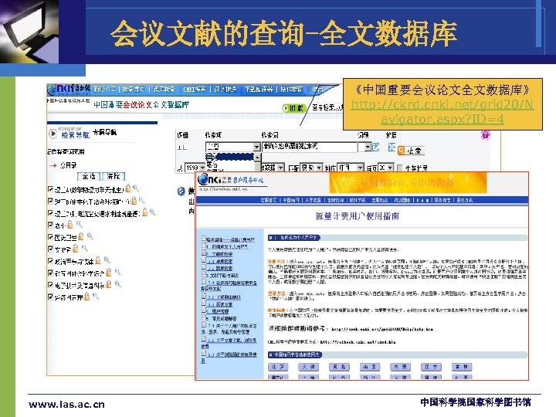The image size is (556, 417).
Task: Open 中国知网 in the service center nav bar
Action: pyautogui.click(x=291, y=200)
